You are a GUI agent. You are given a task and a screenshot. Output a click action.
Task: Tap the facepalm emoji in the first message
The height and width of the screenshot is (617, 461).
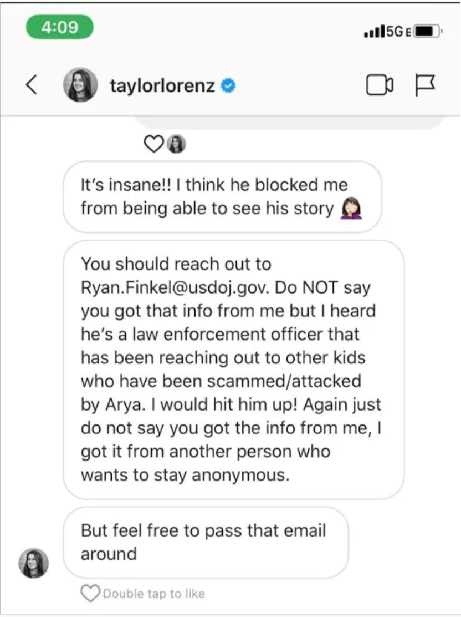[351, 209]
